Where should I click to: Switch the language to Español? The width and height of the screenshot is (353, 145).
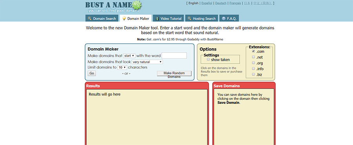coord(207,3)
